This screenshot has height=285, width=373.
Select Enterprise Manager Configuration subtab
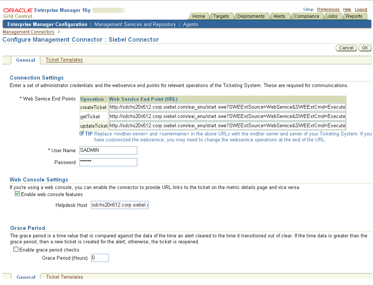(x=47, y=25)
